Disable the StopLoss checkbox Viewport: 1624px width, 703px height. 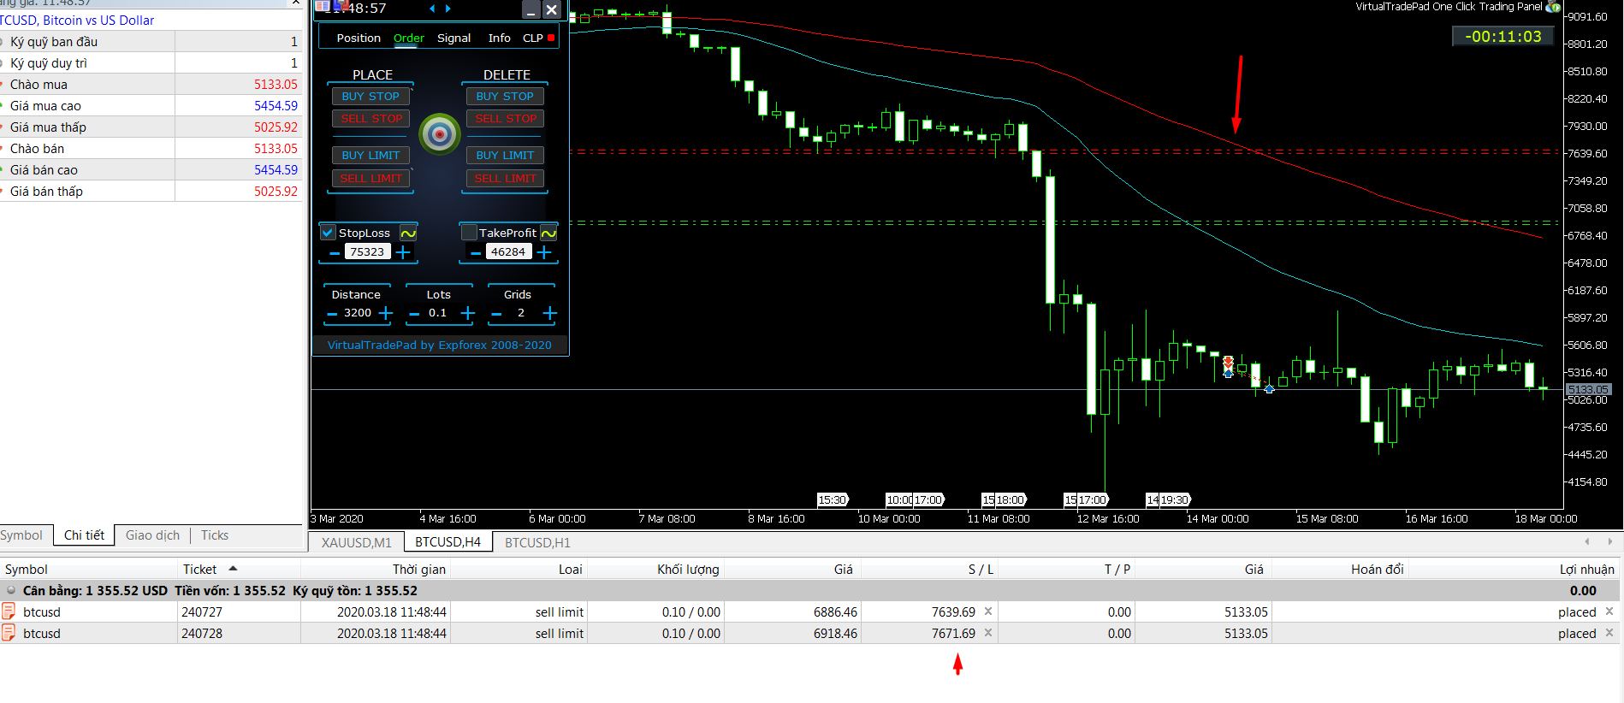click(x=328, y=233)
